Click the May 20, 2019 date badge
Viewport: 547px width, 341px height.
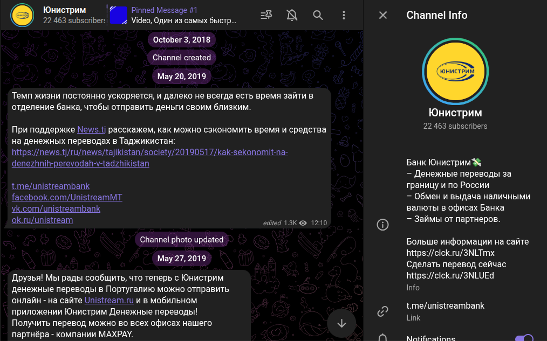pyautogui.click(x=182, y=76)
